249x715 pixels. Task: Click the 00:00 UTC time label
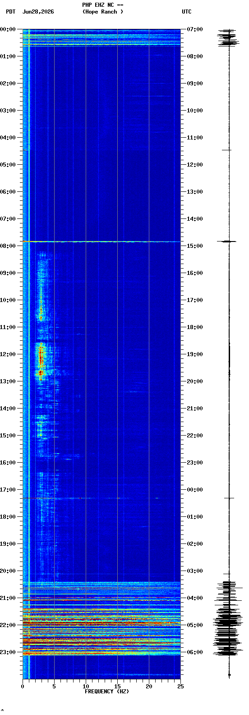coord(194,489)
